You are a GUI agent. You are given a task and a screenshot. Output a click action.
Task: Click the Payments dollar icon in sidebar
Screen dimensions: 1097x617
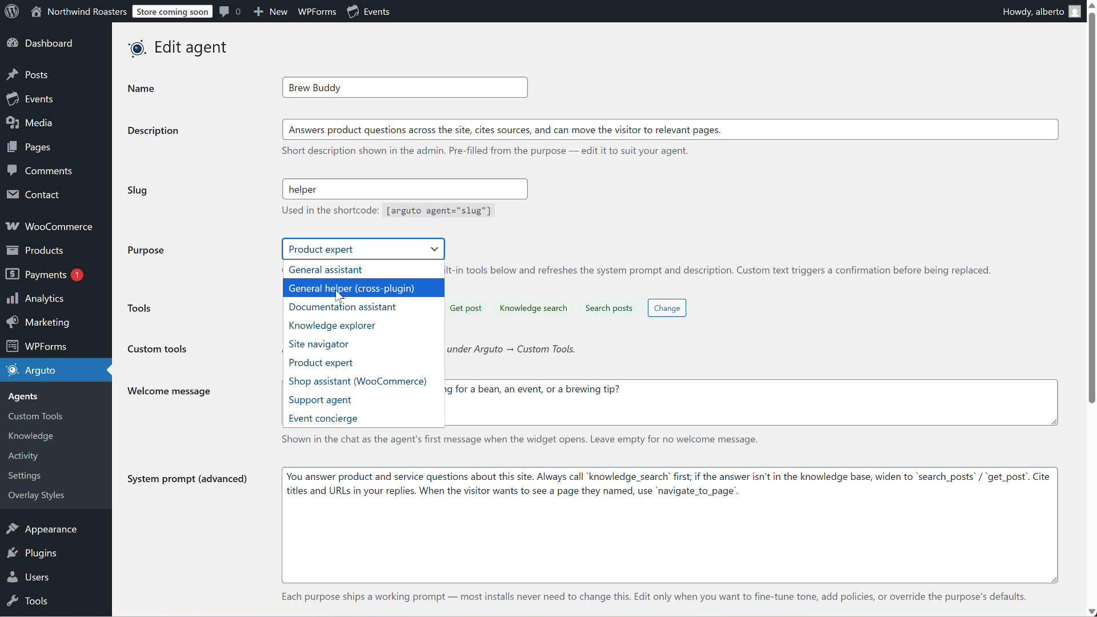(x=13, y=275)
